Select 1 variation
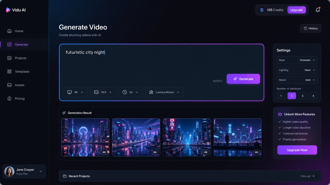The width and height of the screenshot is (330, 185). click(281, 96)
